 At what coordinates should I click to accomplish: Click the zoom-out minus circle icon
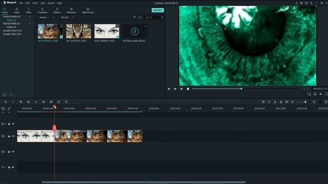point(293,102)
